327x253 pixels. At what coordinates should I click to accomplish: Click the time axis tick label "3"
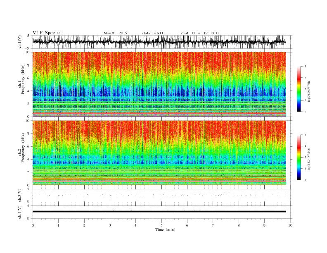(110, 225)
